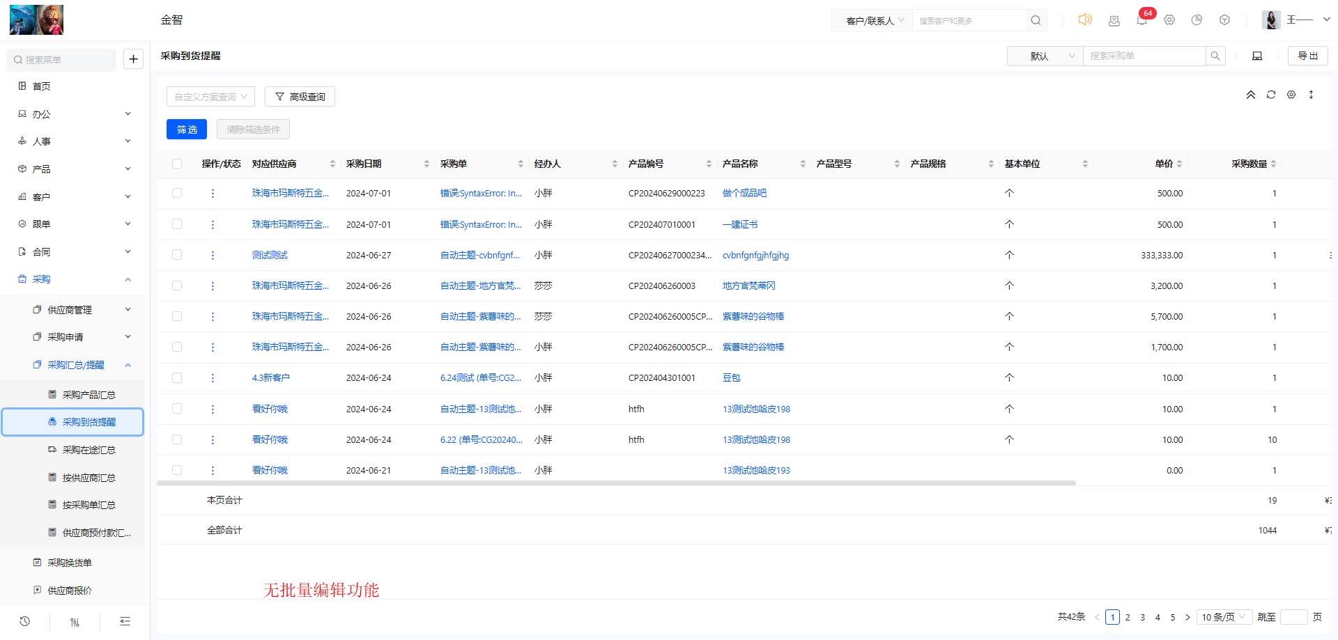Click search magnifier beside purchase order field

pyautogui.click(x=1215, y=56)
